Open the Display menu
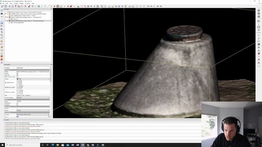The width and height of the screenshot is (262, 147). (16, 3)
